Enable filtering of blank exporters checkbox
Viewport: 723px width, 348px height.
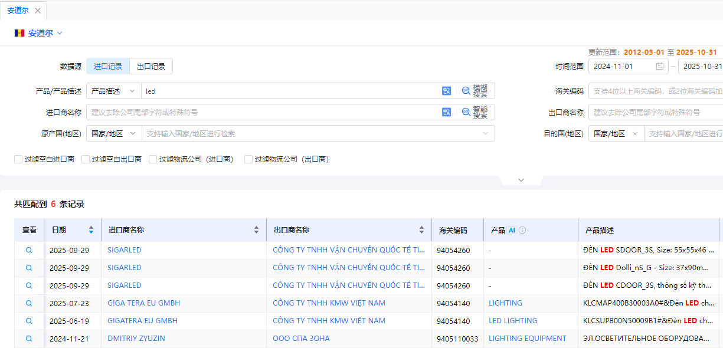85,159
